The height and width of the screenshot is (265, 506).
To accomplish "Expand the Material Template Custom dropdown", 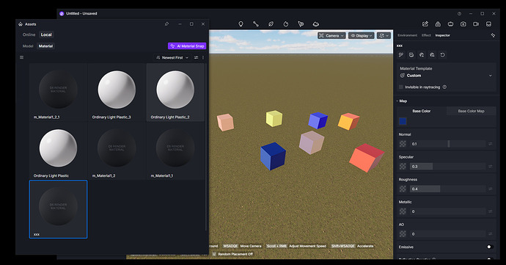I will (447, 76).
